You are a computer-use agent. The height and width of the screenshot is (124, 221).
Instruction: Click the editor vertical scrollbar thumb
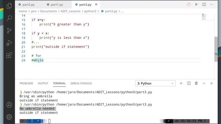pos(216,49)
